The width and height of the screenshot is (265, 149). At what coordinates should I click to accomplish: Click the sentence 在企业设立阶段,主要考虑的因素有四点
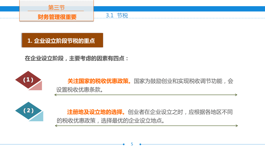(76, 58)
